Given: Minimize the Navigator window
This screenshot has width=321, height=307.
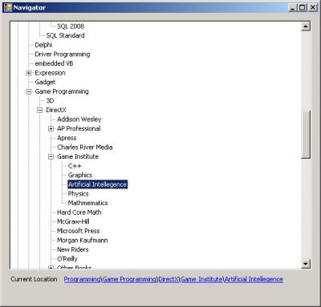Looking at the screenshot, I should [x=293, y=7].
